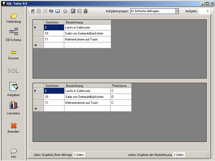The image size is (215, 161).
Task: Select 'Salat von Seeteufelbäckchen' in lower table
Action: 87,97
